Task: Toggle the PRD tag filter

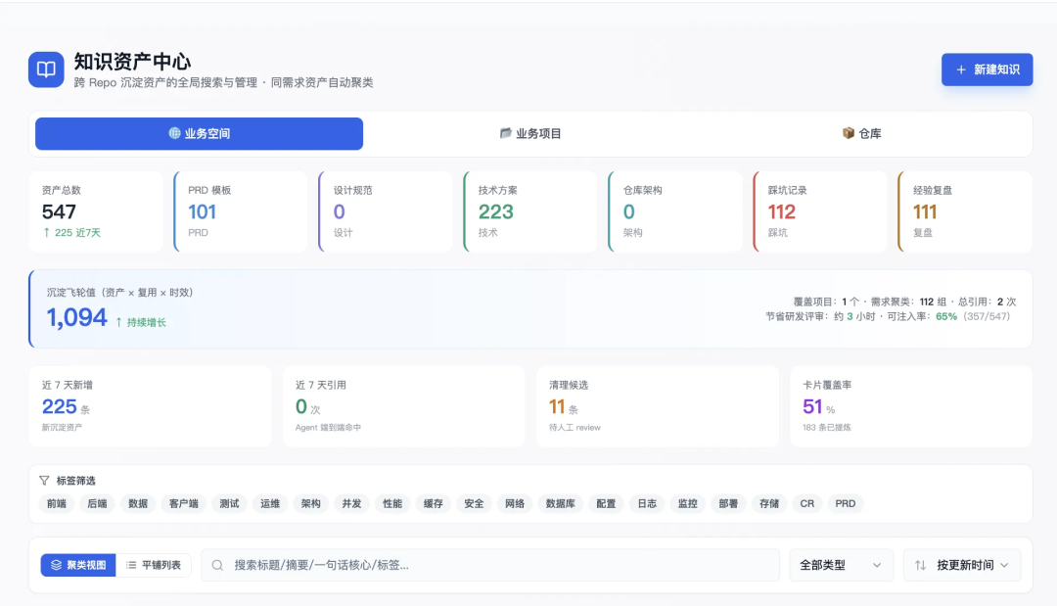Action: click(x=846, y=503)
